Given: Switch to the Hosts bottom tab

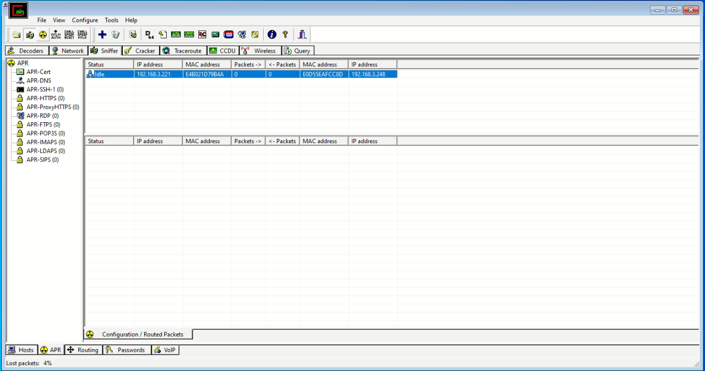Looking at the screenshot, I should 21,350.
